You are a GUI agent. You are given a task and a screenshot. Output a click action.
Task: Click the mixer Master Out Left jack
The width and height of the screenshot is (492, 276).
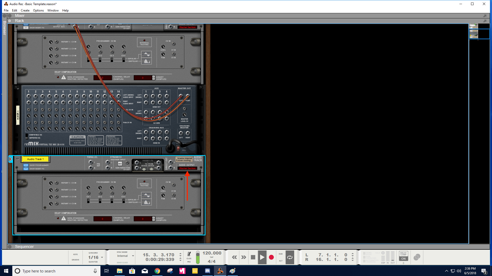click(181, 96)
